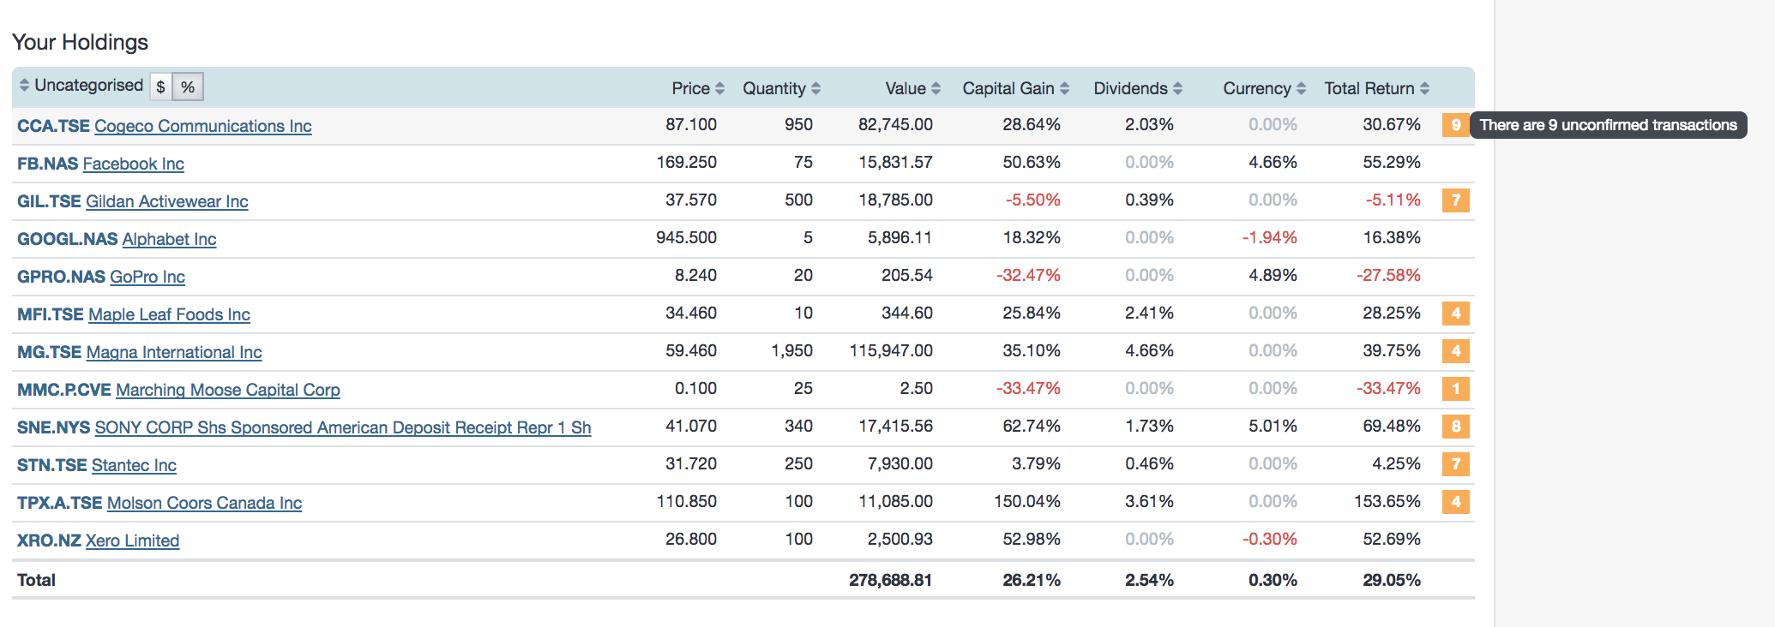
Task: Sort table by Currency column
Action: click(x=1264, y=88)
